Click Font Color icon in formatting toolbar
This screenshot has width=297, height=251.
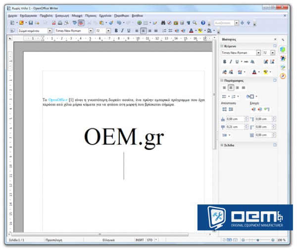[x=191, y=31]
